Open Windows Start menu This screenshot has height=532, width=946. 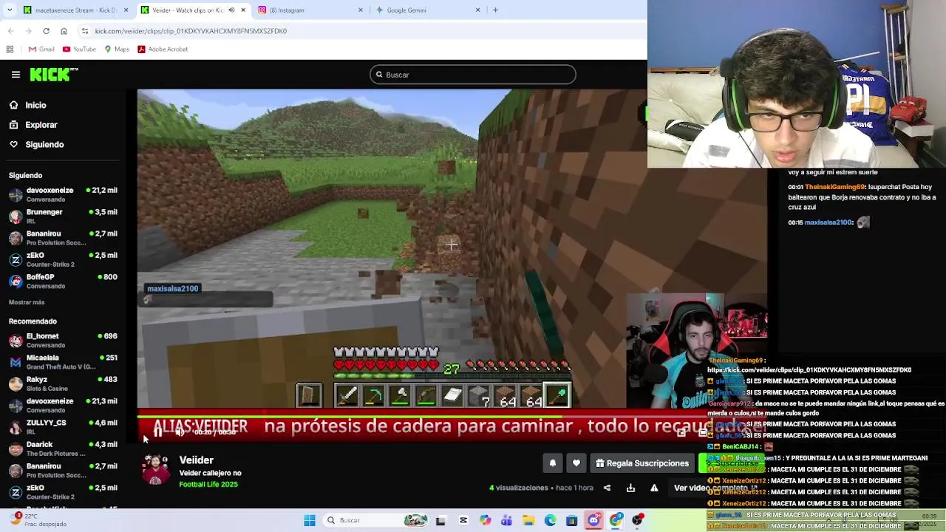click(310, 521)
